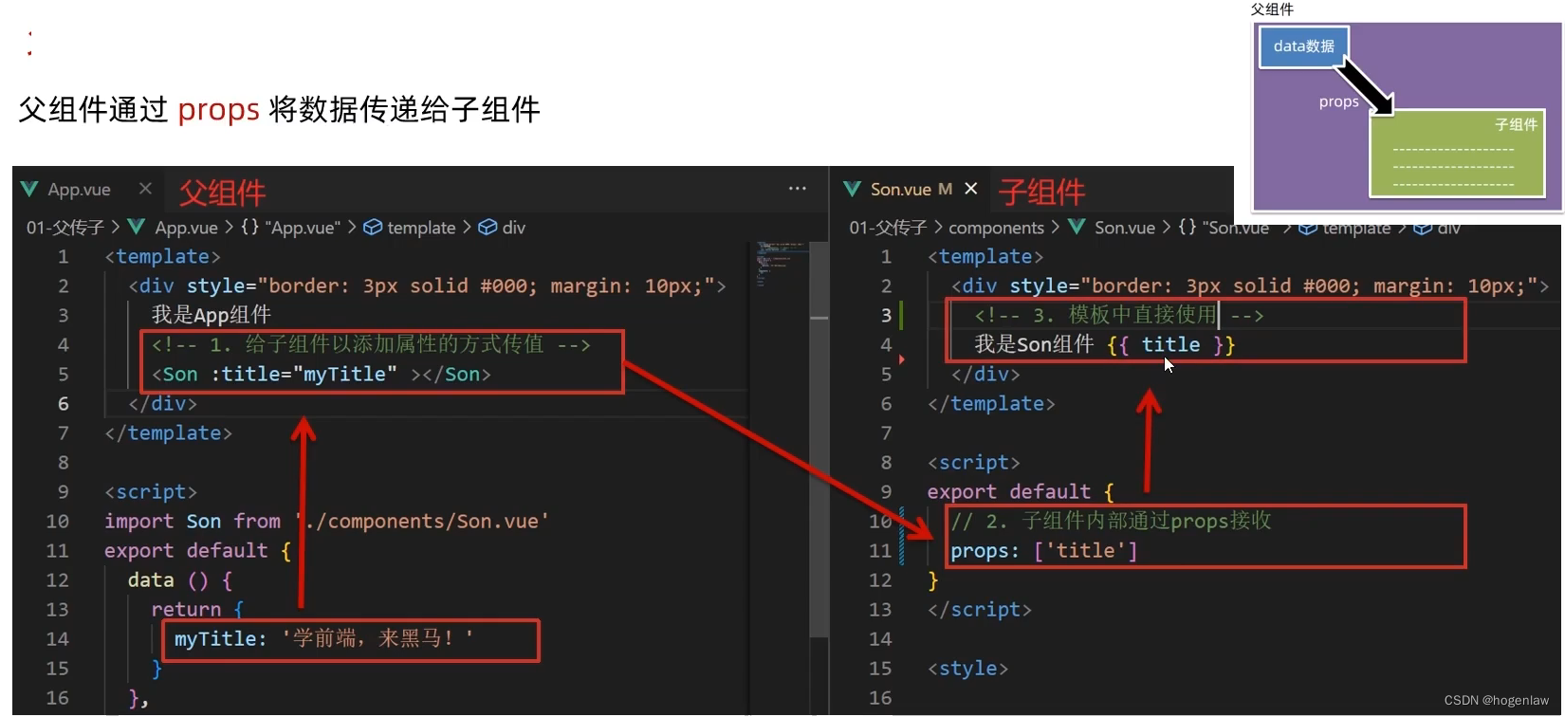
Task: Open '01-父传子' breadcrumb in left editor
Action: 64,228
